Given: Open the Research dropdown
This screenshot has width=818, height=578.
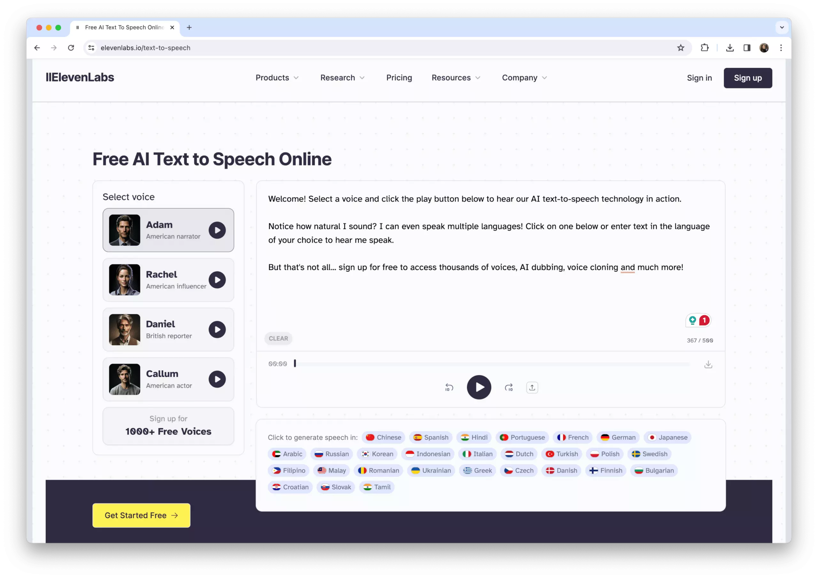Looking at the screenshot, I should 342,78.
